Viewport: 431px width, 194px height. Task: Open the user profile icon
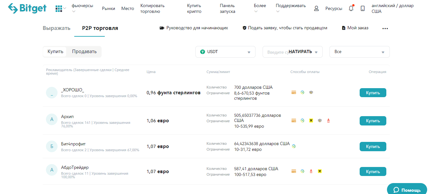(x=316, y=9)
